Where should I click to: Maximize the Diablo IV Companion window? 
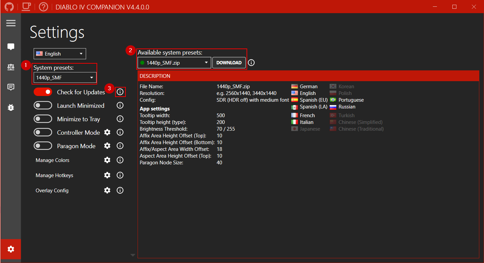[454, 7]
